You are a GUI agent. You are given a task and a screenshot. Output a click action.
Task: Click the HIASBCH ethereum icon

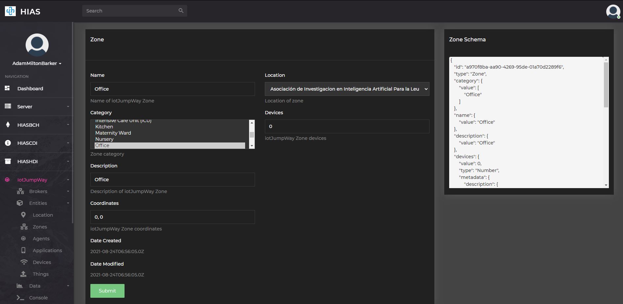8,125
